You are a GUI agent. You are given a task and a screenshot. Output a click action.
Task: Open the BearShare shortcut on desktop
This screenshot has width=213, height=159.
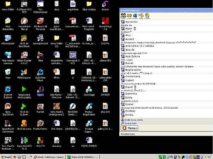(24, 41)
